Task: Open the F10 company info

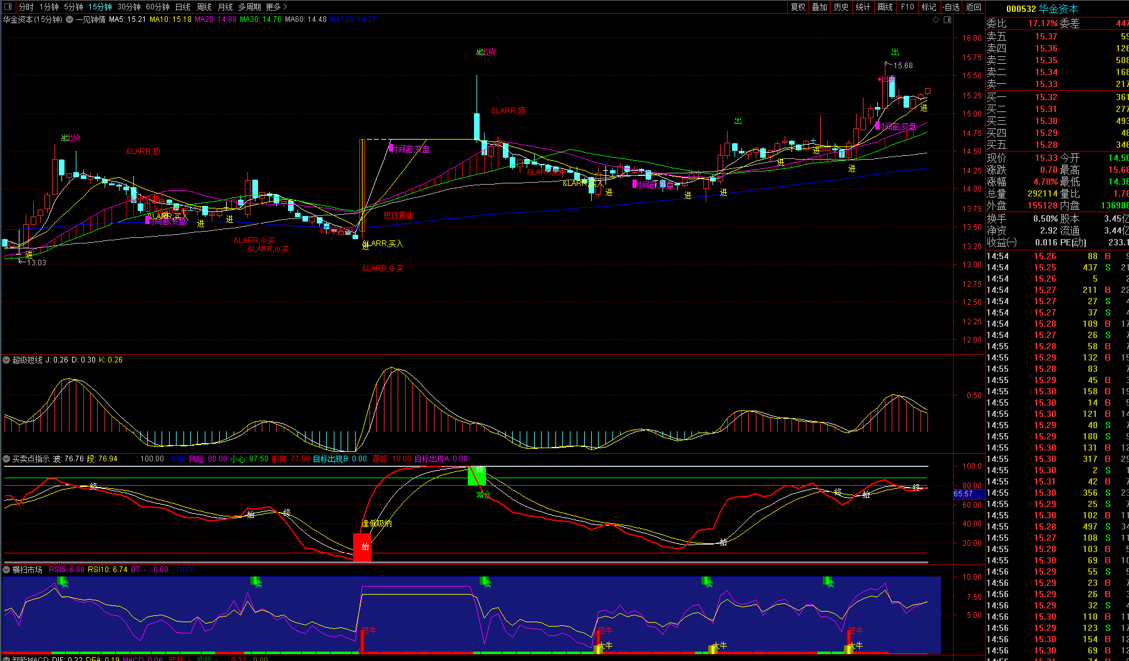Action: 907,7
